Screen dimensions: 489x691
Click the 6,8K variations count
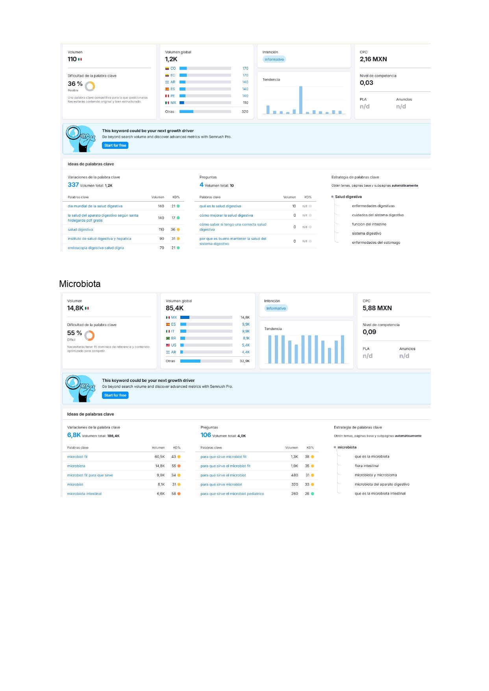click(74, 435)
